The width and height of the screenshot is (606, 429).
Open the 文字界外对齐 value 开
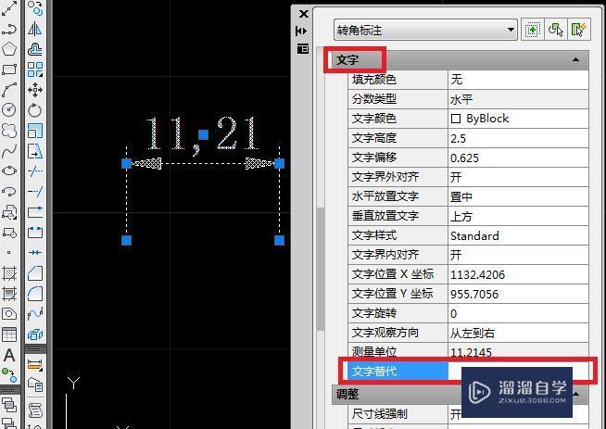[518, 177]
